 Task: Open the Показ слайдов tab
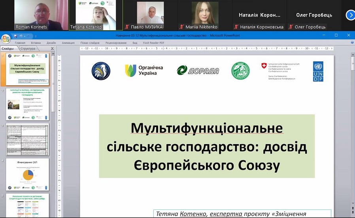click(x=90, y=43)
